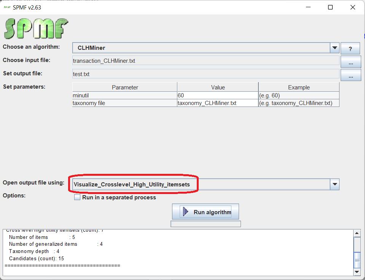Expand the CLHMiner algorithm dropdown arrow
Image resolution: width=365 pixels, height=280 pixels.
(335, 48)
